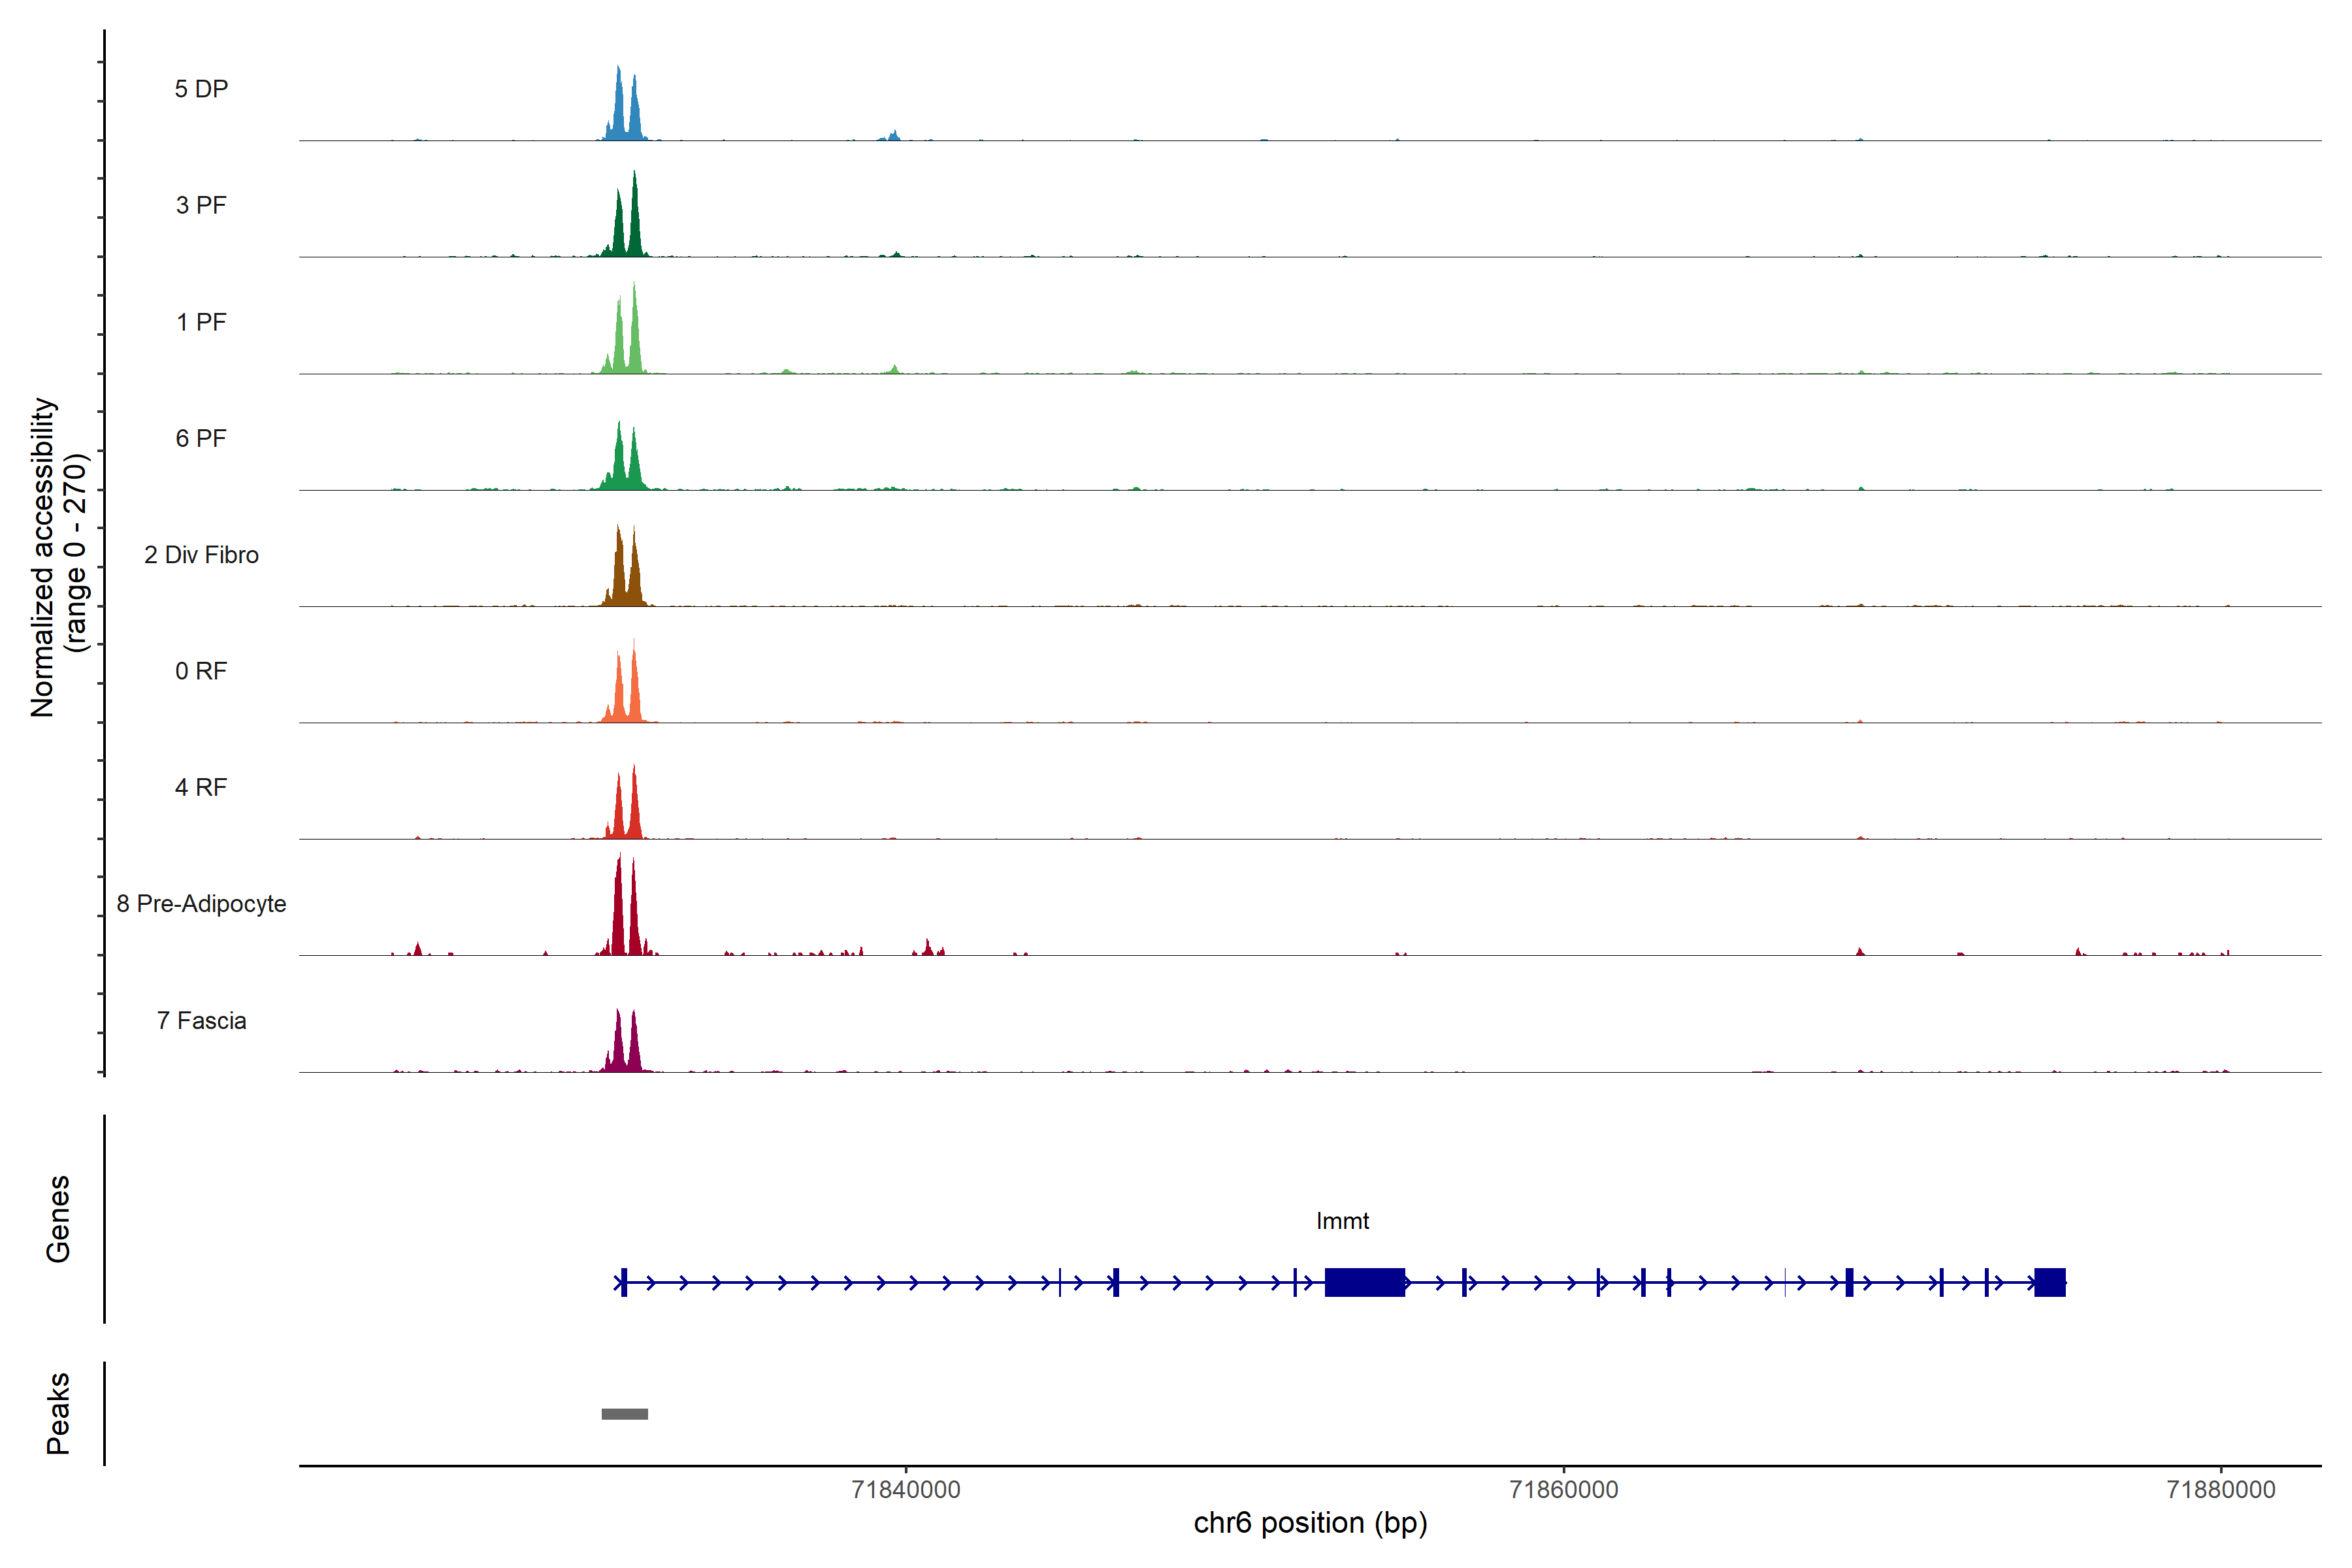Click the 6 PF track label

(x=201, y=438)
